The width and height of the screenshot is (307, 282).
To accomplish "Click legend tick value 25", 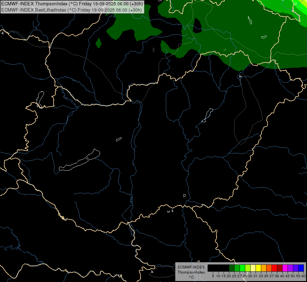I will click(234, 276).
